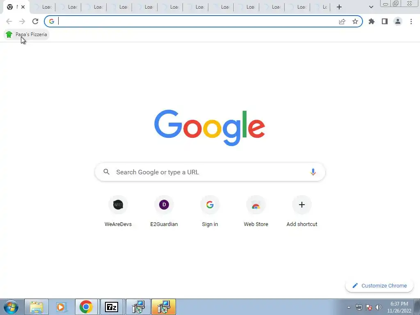Open Chrome three-dot menu
420x315 pixels.
point(411,21)
